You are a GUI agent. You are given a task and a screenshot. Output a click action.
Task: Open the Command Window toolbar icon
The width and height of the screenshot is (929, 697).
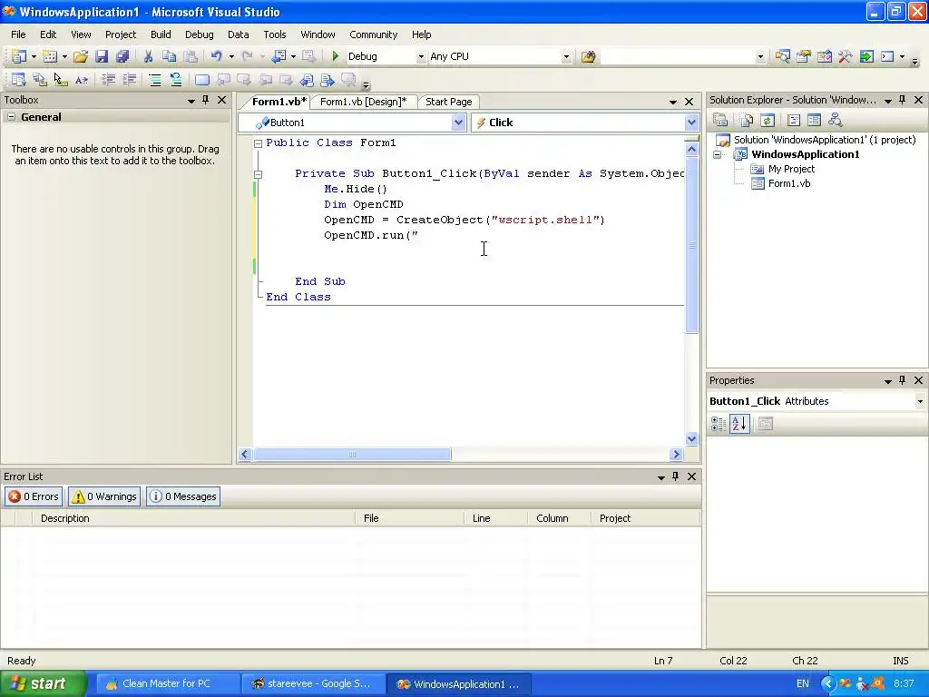pyautogui.click(x=887, y=56)
